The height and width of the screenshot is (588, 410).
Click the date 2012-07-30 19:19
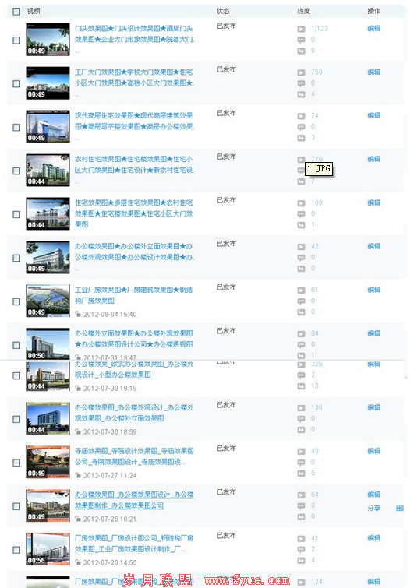tap(110, 389)
